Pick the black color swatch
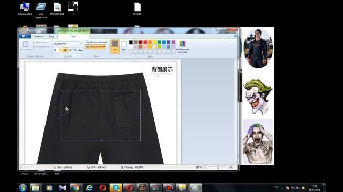 pyautogui.click(x=131, y=42)
